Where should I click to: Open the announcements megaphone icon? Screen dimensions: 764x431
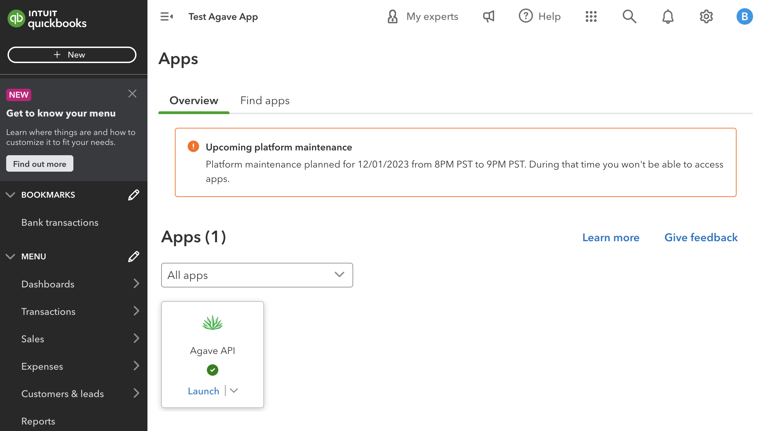[489, 16]
